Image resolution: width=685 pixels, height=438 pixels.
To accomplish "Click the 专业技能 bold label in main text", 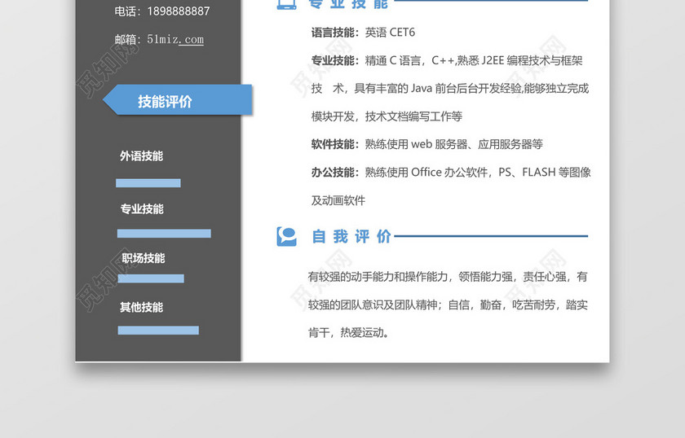I will pos(334,60).
